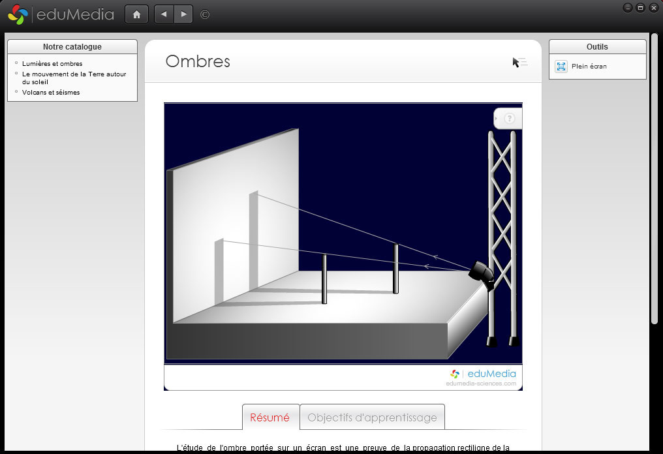Go forward with the right arrow button
Viewport: 663px width, 454px height.
pyautogui.click(x=183, y=14)
